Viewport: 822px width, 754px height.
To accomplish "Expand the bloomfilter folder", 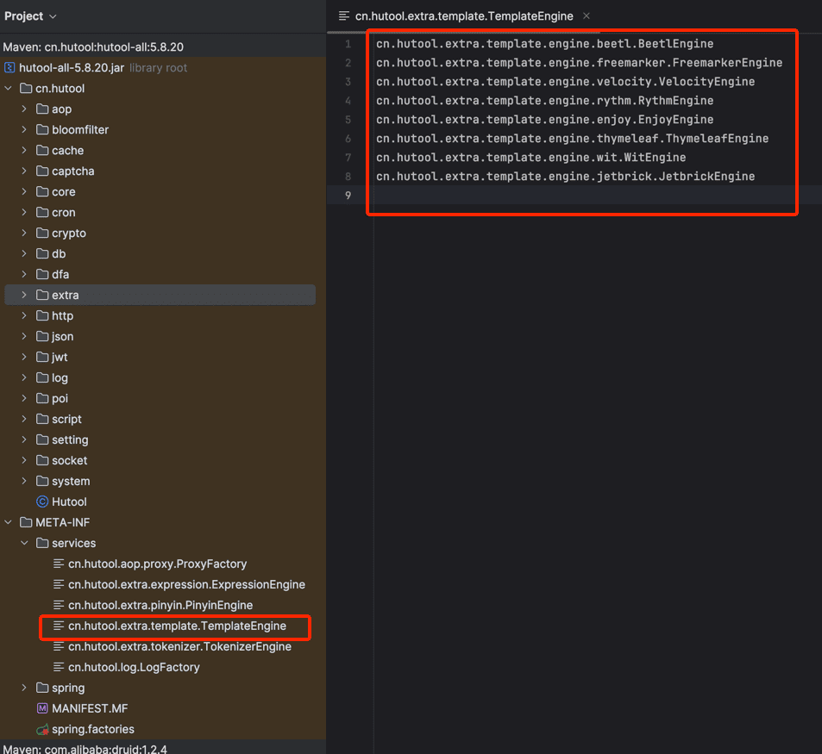I will pos(24,130).
